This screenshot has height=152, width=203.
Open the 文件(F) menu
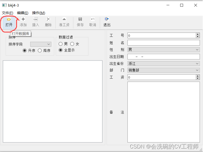(x=8, y=13)
